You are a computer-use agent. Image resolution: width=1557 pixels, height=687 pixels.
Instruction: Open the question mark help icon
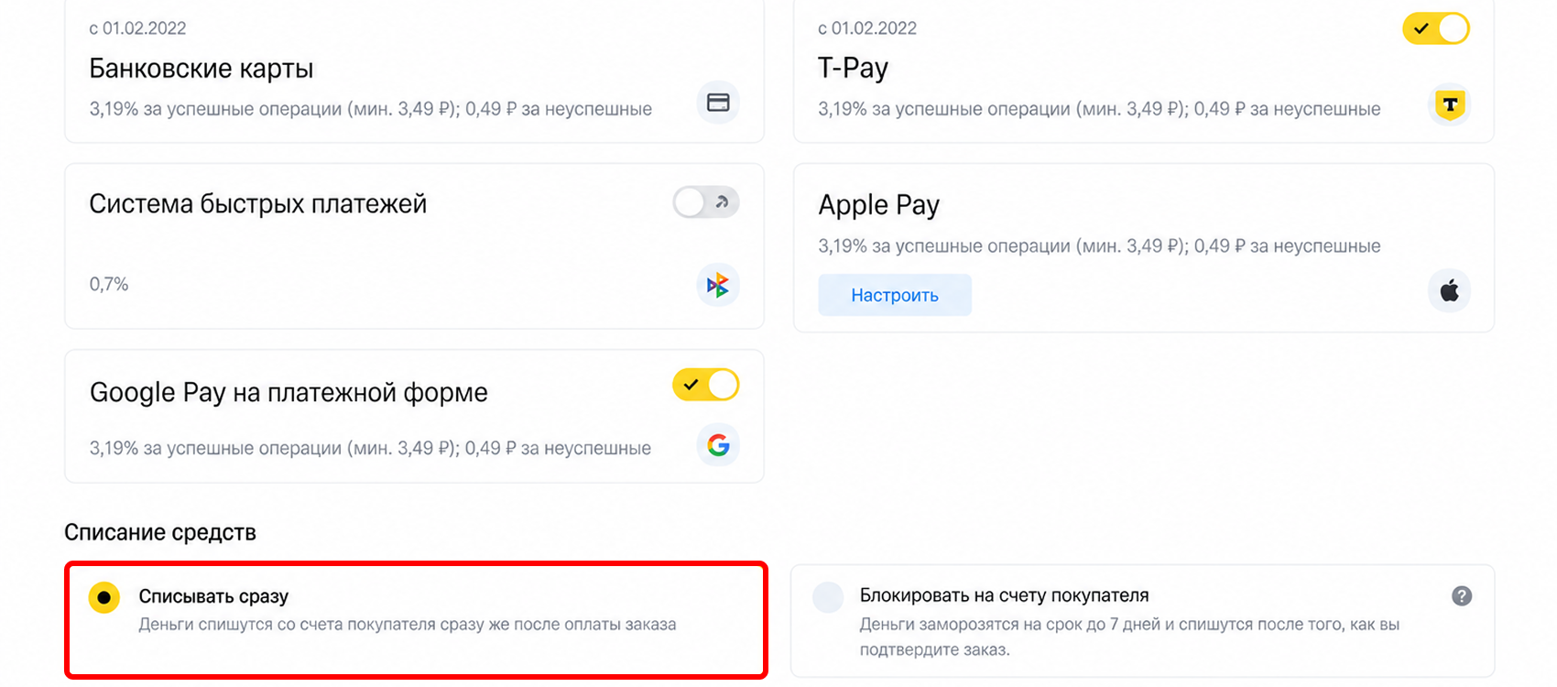point(1462,596)
